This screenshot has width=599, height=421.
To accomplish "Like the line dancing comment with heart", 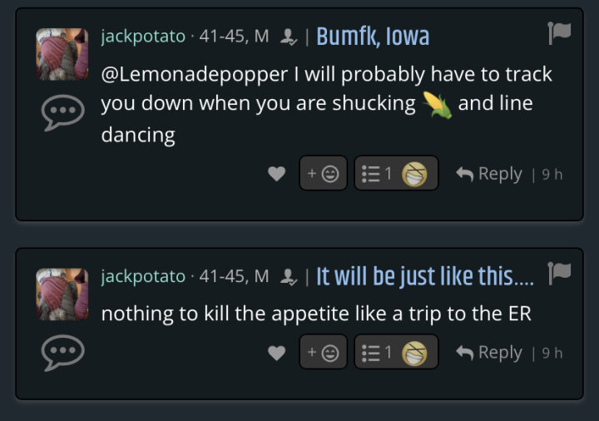I will point(276,173).
